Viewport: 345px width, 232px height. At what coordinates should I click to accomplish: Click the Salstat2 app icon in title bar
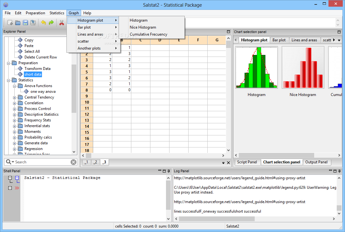(6, 5)
